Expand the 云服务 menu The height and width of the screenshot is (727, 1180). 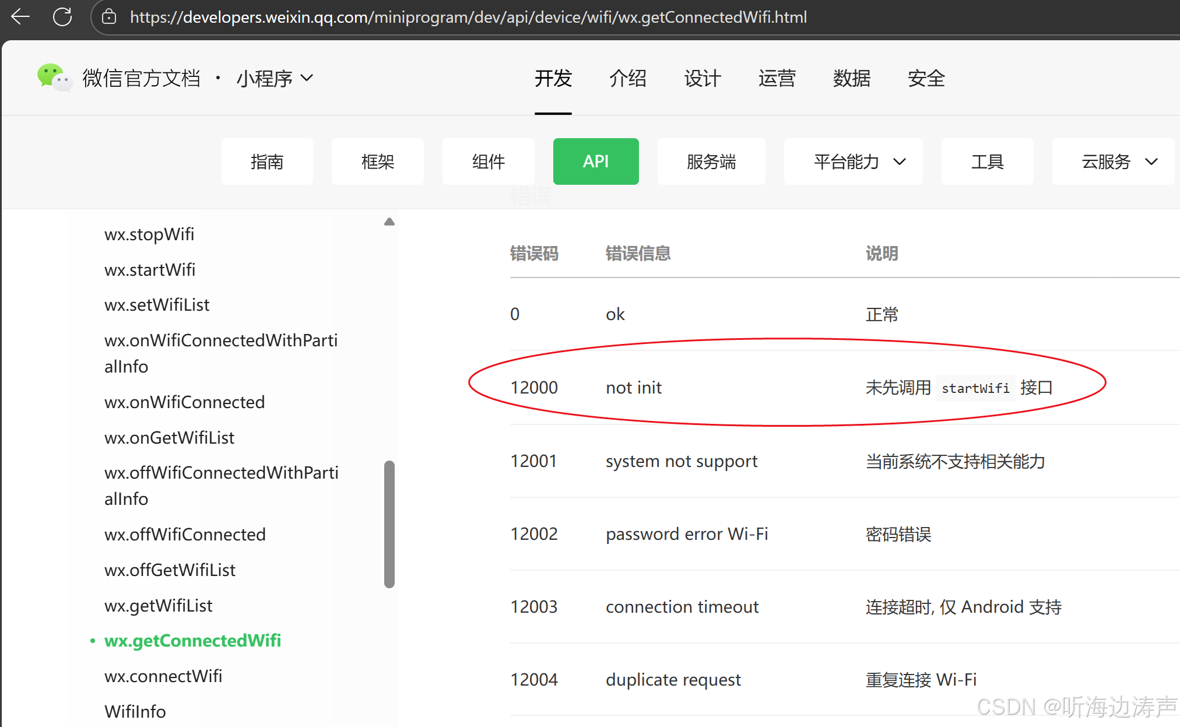(x=1113, y=161)
